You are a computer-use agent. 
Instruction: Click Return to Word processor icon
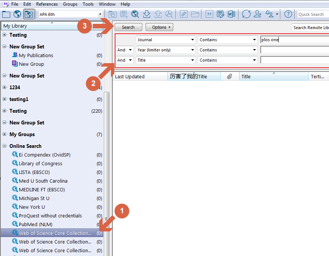[231, 14]
